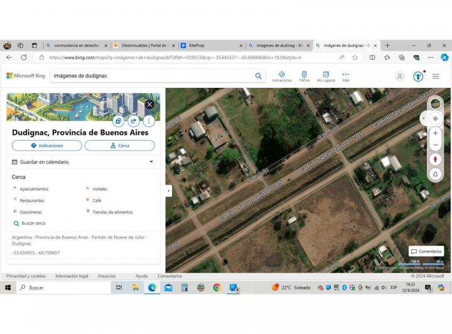452x334 pixels.
Task: Zoom out the map with minus button
Action: pos(435,145)
